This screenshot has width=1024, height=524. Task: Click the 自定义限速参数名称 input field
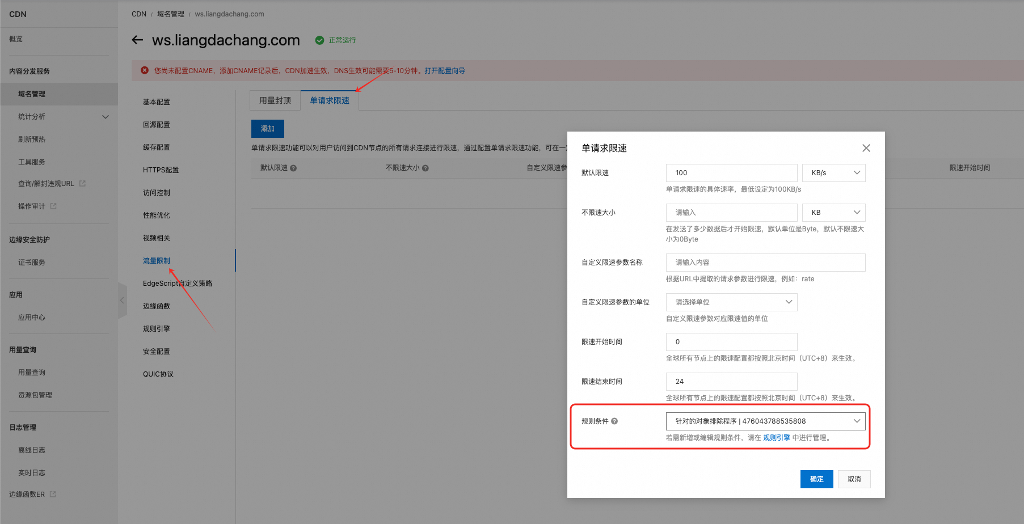766,263
